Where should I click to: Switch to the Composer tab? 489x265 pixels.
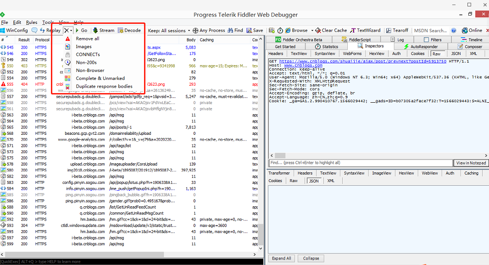pos(470,46)
